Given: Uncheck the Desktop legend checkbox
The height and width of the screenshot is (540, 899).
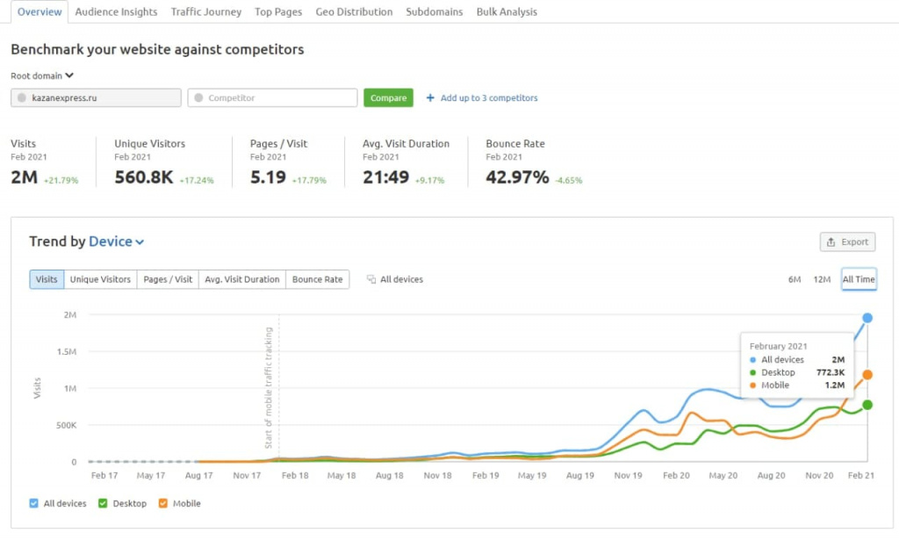Looking at the screenshot, I should pyautogui.click(x=102, y=504).
